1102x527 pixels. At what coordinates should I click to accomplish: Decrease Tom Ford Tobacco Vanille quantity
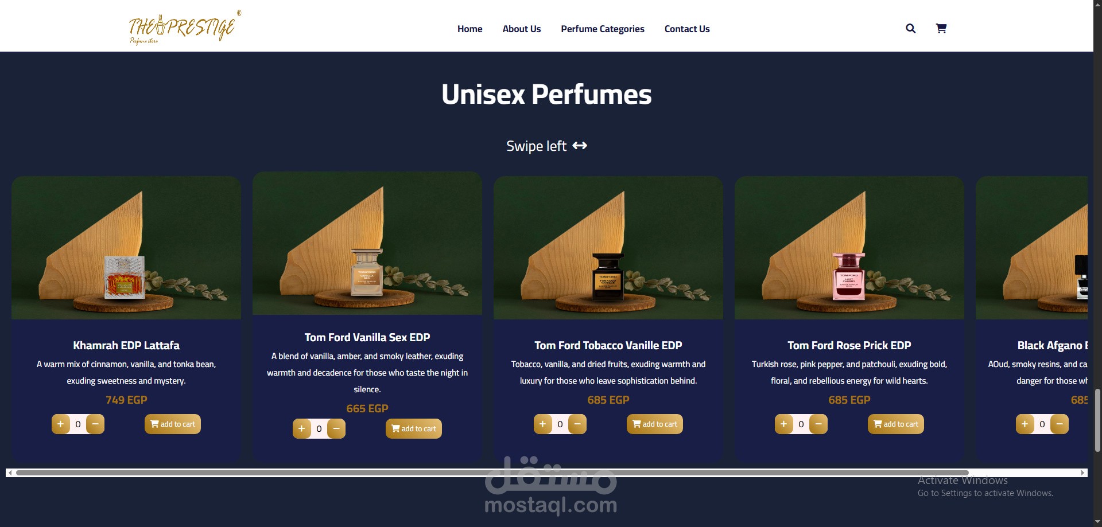(577, 424)
